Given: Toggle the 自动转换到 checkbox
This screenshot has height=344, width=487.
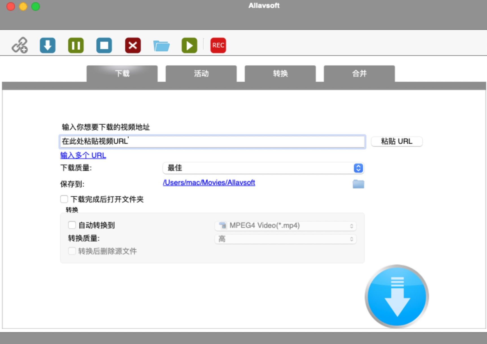Looking at the screenshot, I should 72,225.
